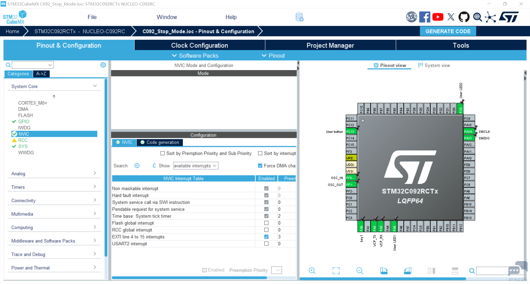Screen dimensions: 530x284
Task: Open the GitHub icon in header
Action: tap(464, 17)
